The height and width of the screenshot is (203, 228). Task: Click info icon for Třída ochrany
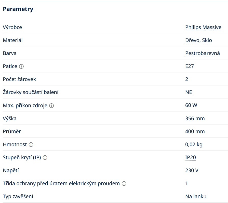pyautogui.click(x=124, y=184)
